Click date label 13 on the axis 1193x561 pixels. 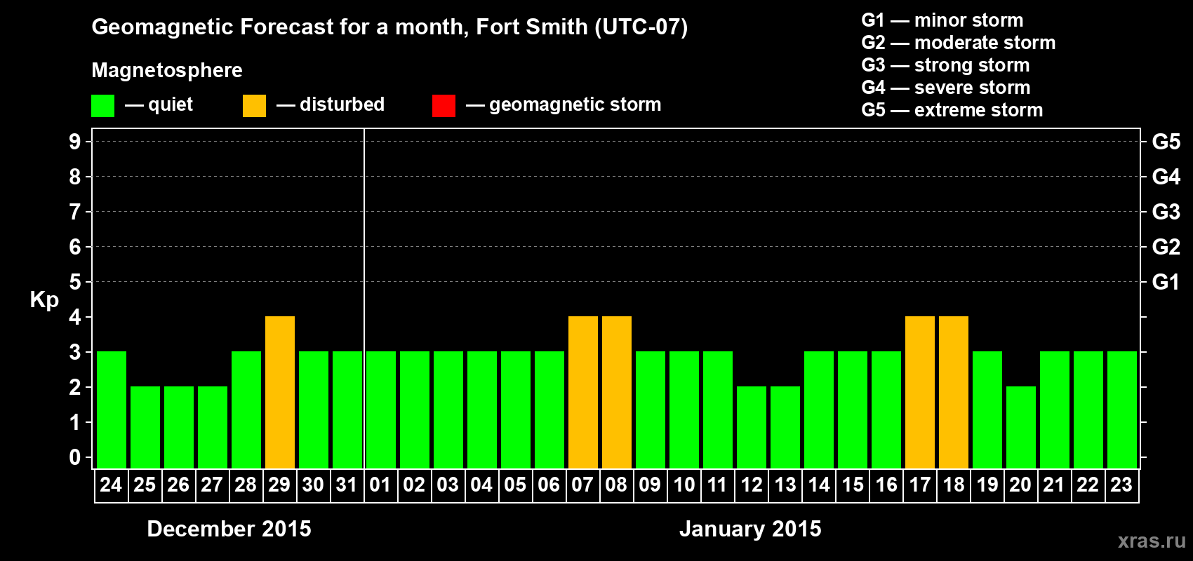(x=785, y=485)
